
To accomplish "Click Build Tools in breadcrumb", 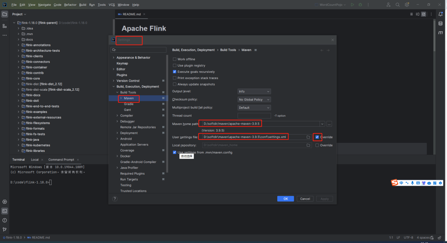I will click(228, 50).
